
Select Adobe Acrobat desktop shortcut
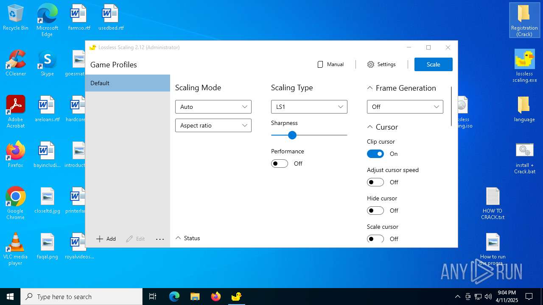click(x=16, y=111)
